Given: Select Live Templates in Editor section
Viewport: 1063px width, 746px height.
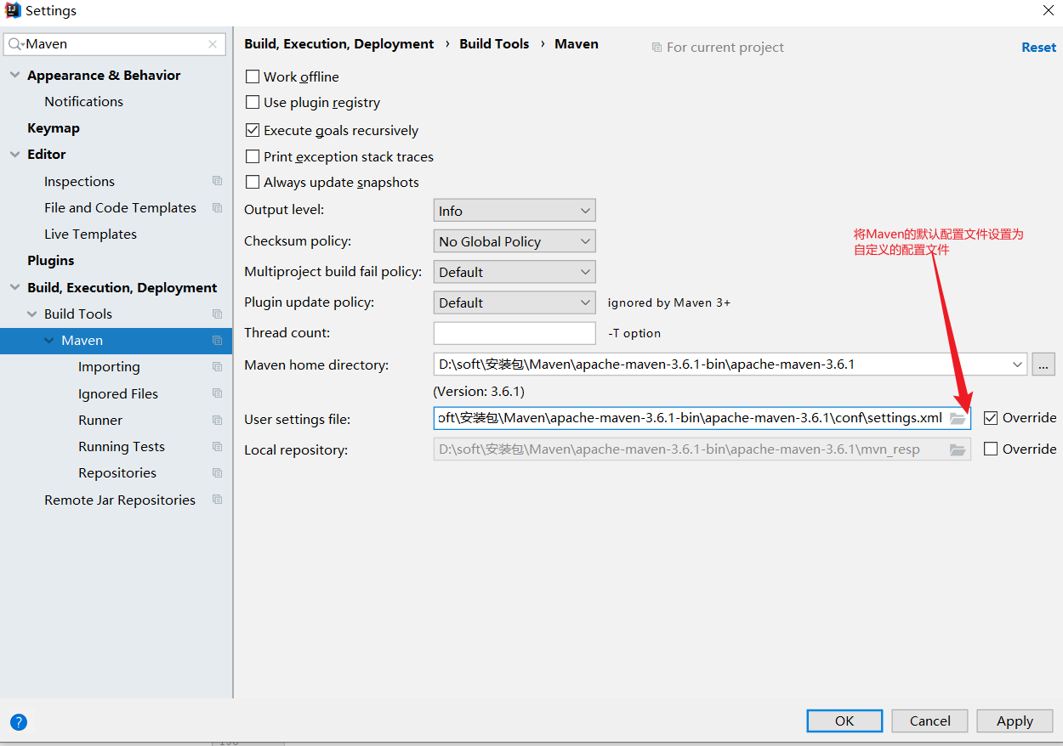Looking at the screenshot, I should (90, 234).
